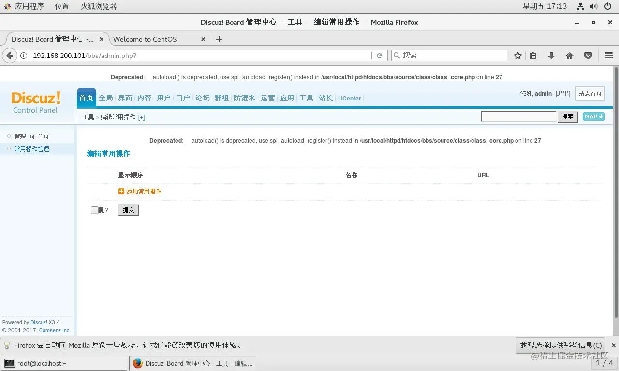Click the Pocket save icon
Viewport: 619px width, 371px height.
pos(588,56)
